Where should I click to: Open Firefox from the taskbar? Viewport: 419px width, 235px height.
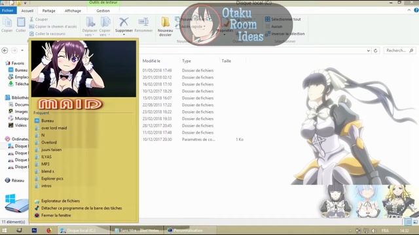48,230
